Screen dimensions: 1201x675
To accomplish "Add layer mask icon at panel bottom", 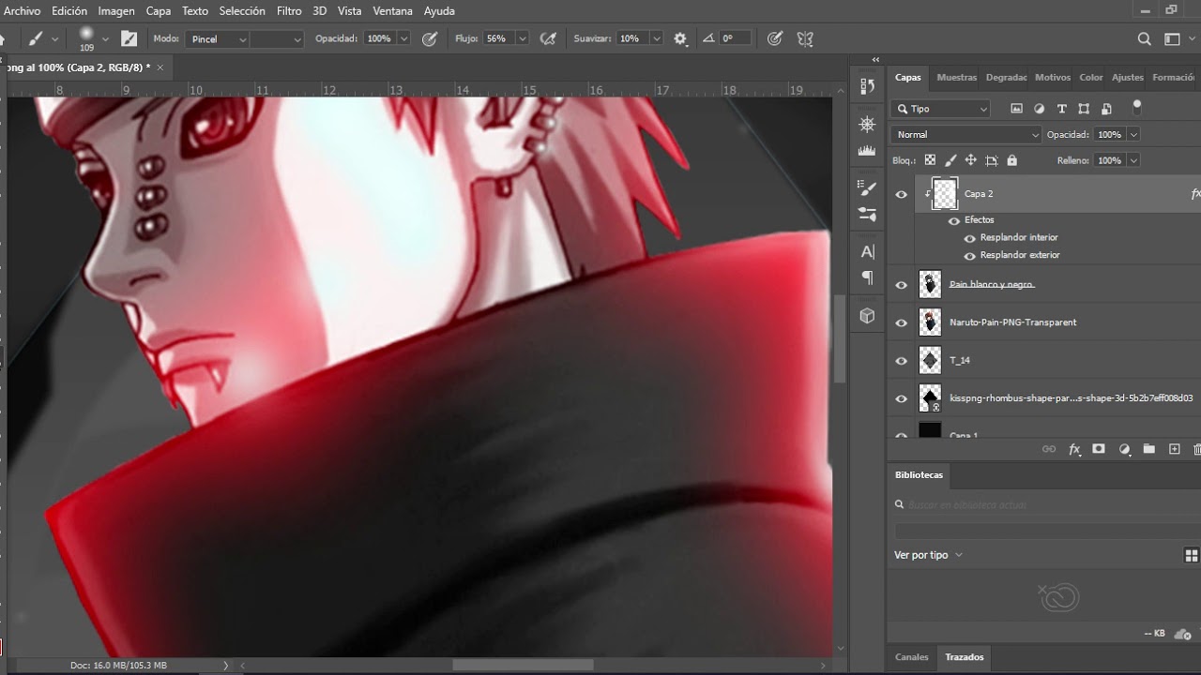I will [x=1099, y=450].
